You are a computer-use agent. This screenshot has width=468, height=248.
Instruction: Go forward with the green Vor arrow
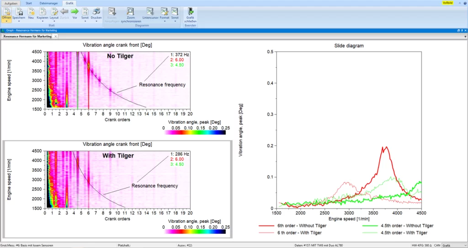[74, 11]
